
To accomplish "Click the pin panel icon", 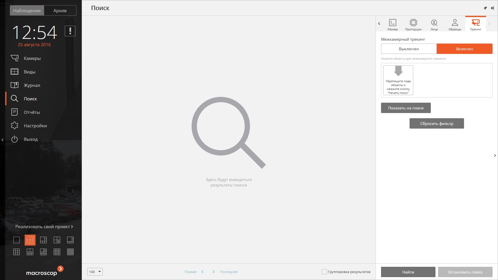I will (x=485, y=8).
